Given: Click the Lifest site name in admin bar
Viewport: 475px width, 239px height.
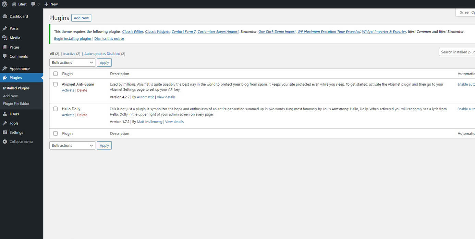Looking at the screenshot, I should click(x=22, y=4).
